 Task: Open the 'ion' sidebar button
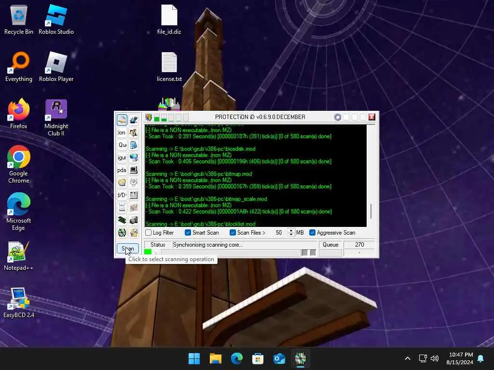point(122,132)
